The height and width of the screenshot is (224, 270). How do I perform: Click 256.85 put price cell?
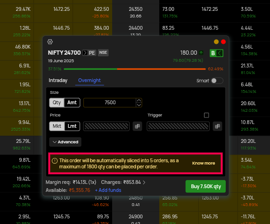(170, 198)
